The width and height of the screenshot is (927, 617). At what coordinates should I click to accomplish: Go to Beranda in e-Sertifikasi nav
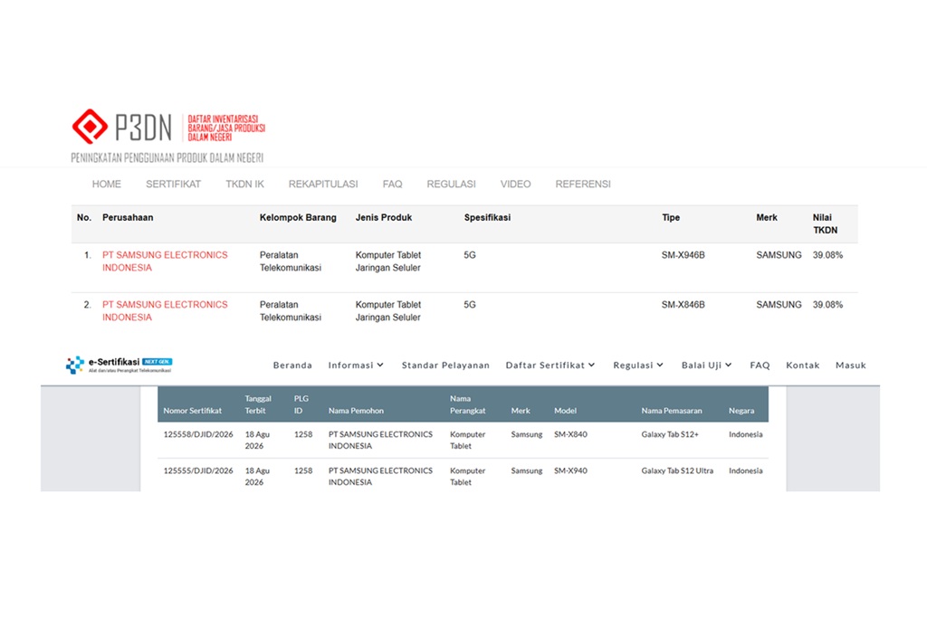[292, 365]
